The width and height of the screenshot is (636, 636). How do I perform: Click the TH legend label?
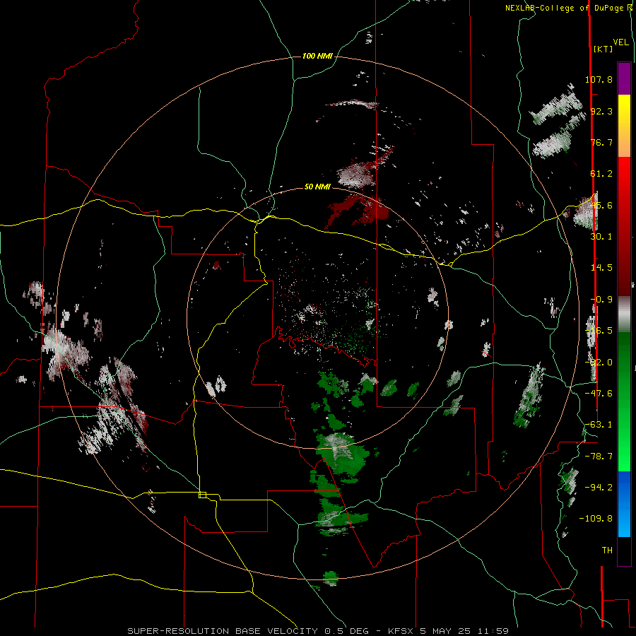click(x=607, y=550)
